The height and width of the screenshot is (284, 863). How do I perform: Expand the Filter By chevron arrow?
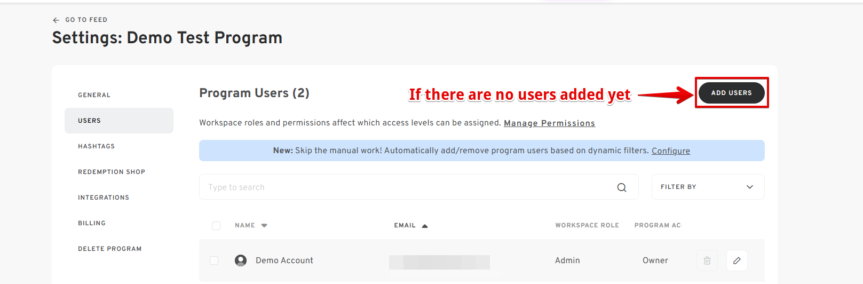750,187
